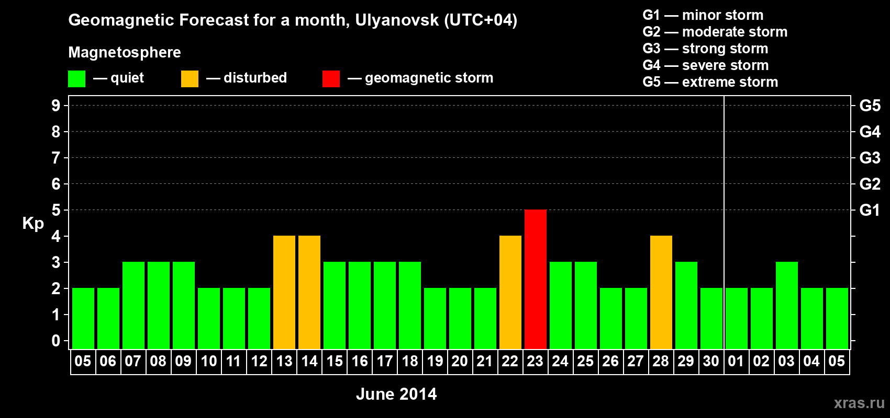This screenshot has width=890, height=418.
Task: Click date cell '23' on the axis
Action: [x=535, y=362]
